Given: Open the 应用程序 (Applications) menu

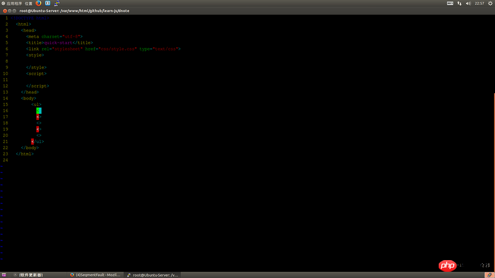Looking at the screenshot, I should pos(12,4).
